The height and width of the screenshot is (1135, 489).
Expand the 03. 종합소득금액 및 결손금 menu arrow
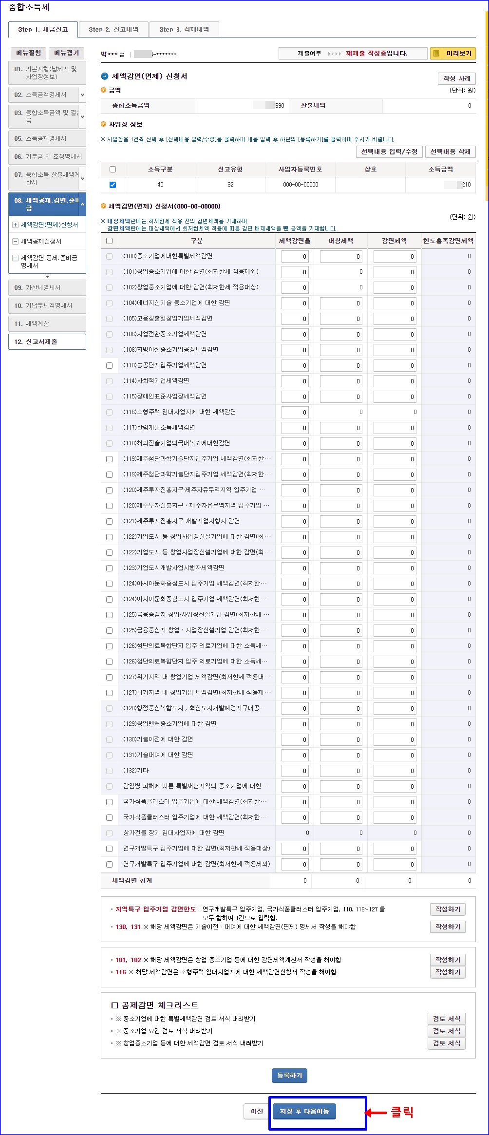click(82, 116)
